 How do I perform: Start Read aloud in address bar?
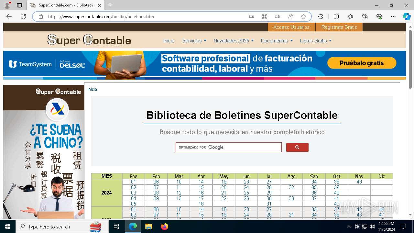pos(290,17)
